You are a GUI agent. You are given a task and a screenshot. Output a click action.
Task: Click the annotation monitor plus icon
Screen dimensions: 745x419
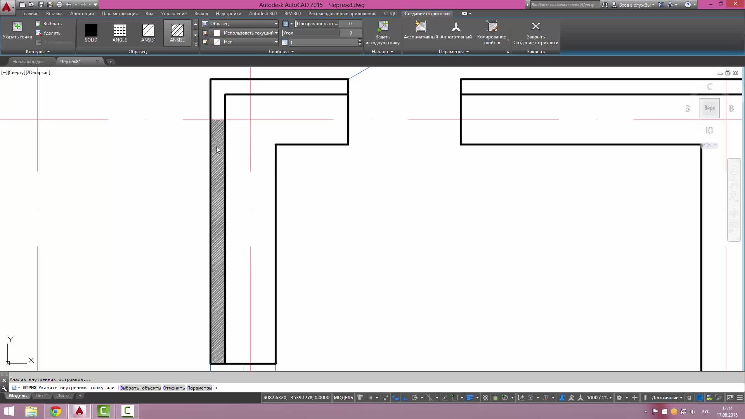(635, 398)
